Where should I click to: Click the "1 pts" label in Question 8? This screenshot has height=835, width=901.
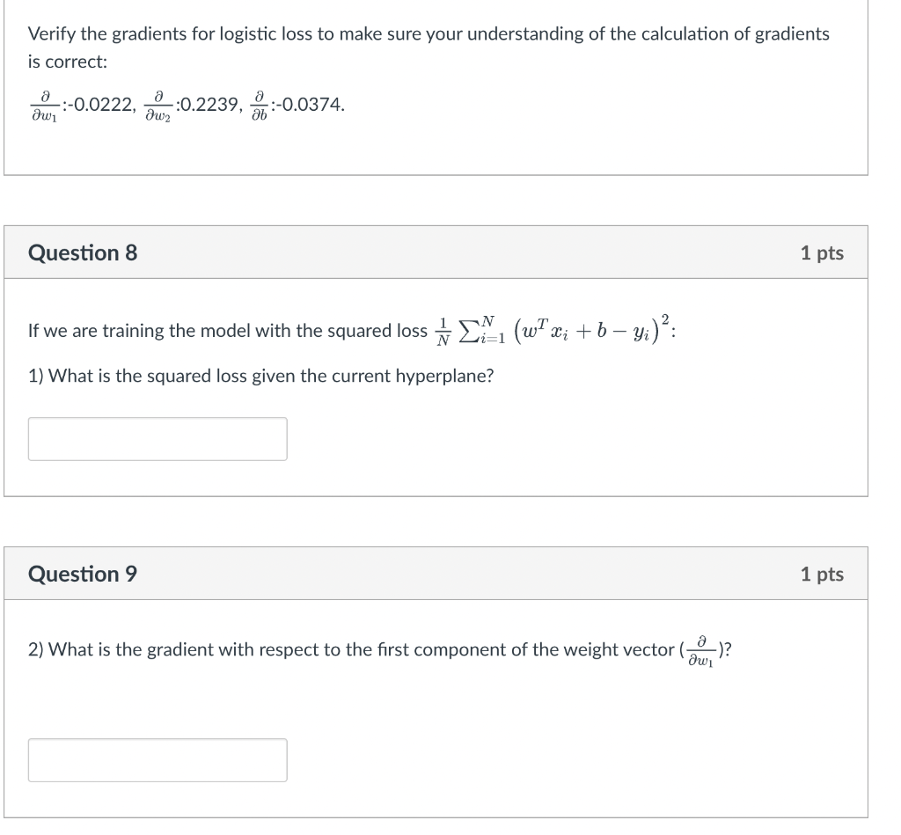822,253
